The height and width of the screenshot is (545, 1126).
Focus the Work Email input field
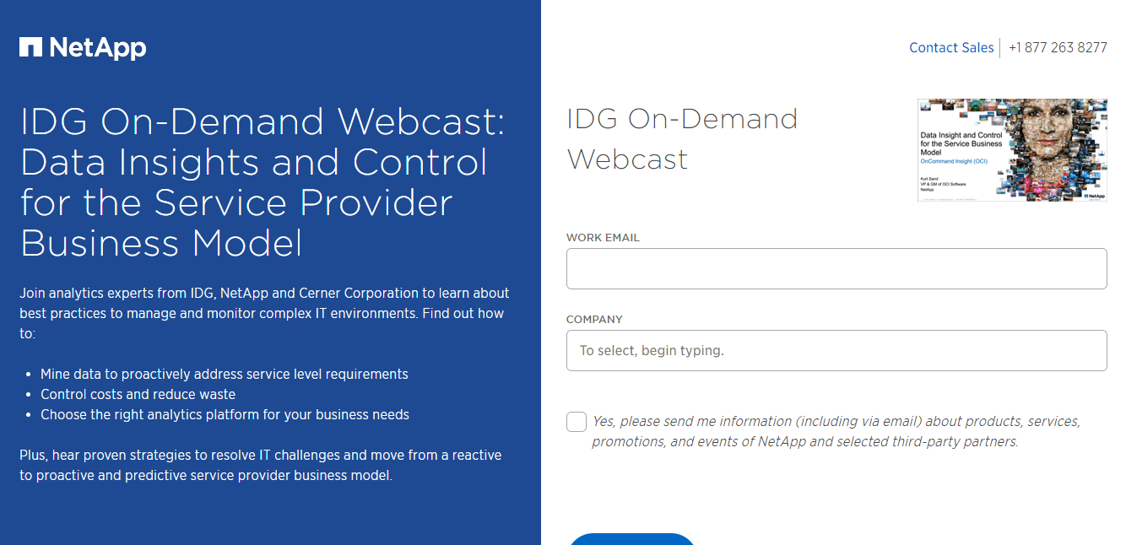(x=836, y=269)
